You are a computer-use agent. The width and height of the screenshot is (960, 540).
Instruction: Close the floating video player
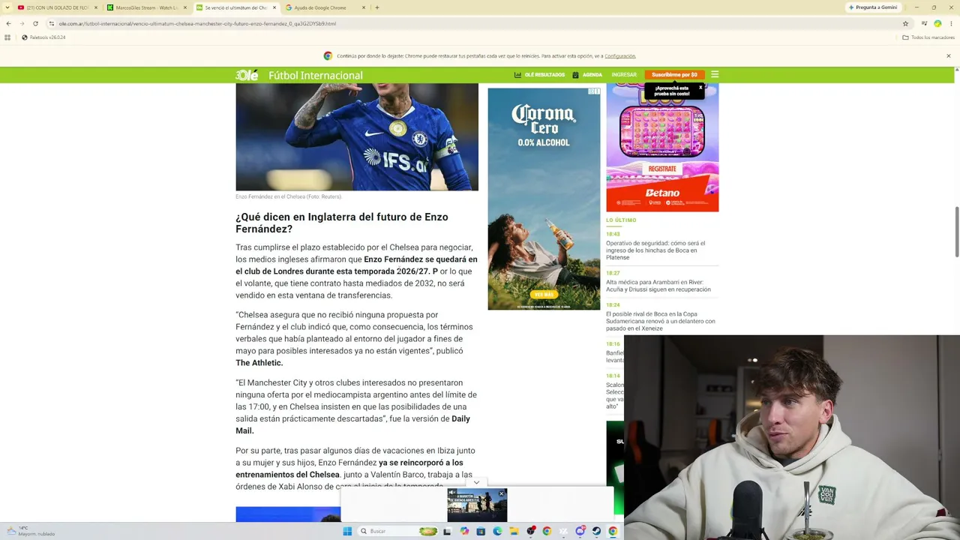(502, 493)
